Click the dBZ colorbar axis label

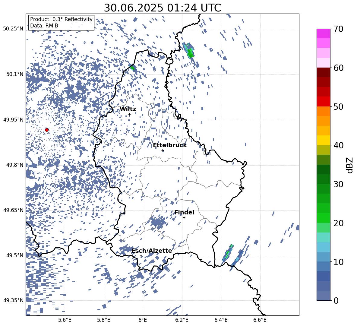point(350,165)
